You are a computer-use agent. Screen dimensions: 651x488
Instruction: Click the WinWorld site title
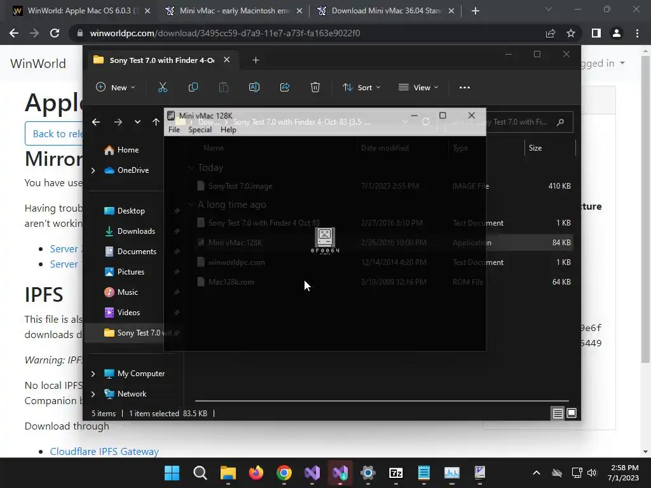tap(38, 64)
